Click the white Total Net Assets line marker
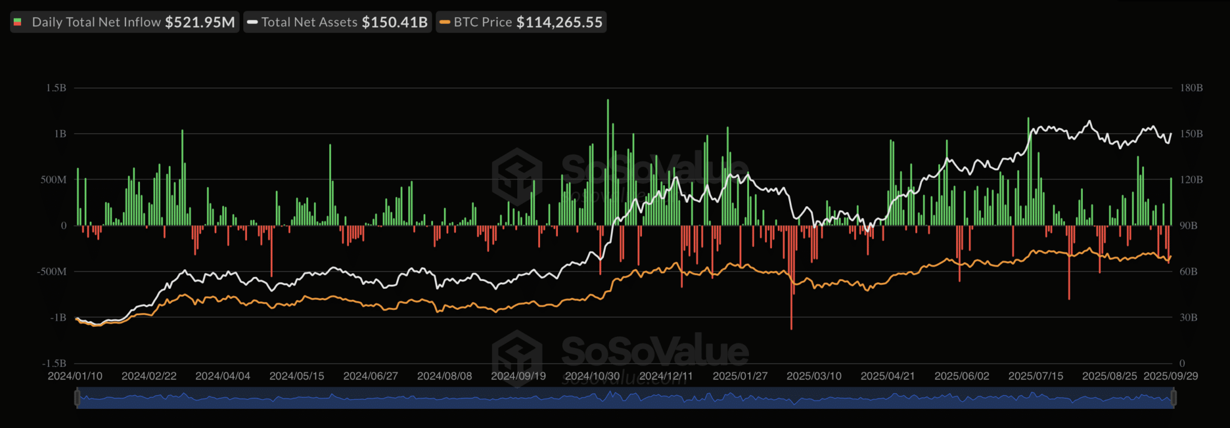The height and width of the screenshot is (428, 1230). point(252,22)
